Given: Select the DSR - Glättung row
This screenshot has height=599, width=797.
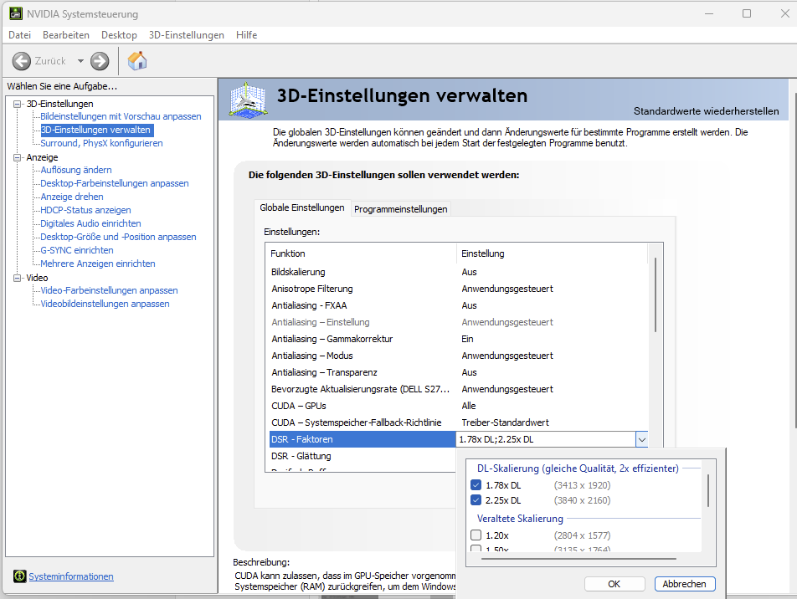Looking at the screenshot, I should 363,456.
